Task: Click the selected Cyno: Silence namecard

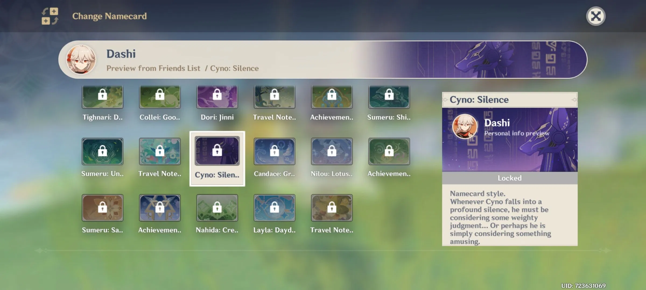Action: coord(217,152)
